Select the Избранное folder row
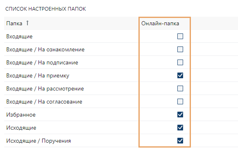Screen dimensions: 238x150 pos(121,115)
